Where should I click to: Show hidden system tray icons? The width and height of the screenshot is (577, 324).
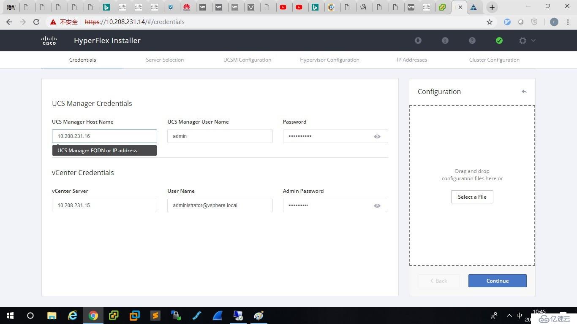509,316
